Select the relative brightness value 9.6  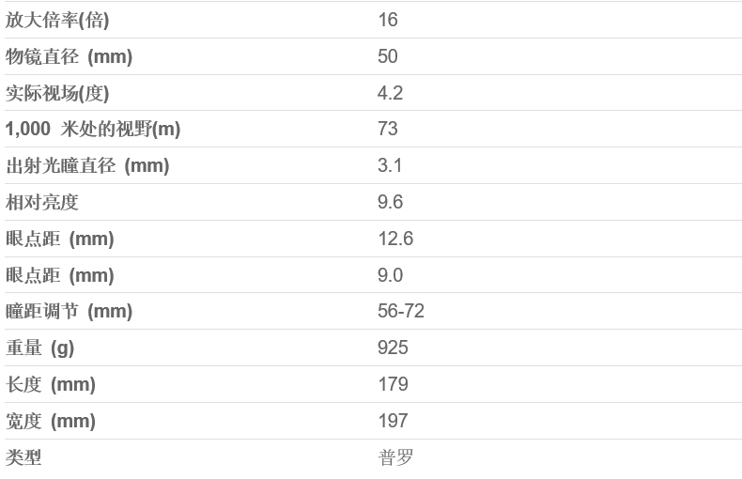390,202
